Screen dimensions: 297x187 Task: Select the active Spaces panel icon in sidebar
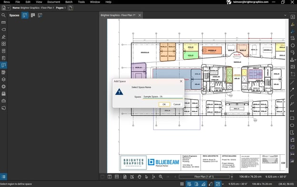(3, 65)
